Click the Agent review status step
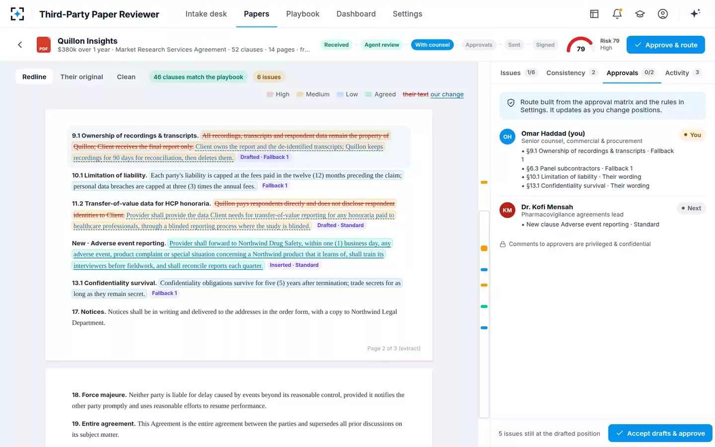 point(382,45)
